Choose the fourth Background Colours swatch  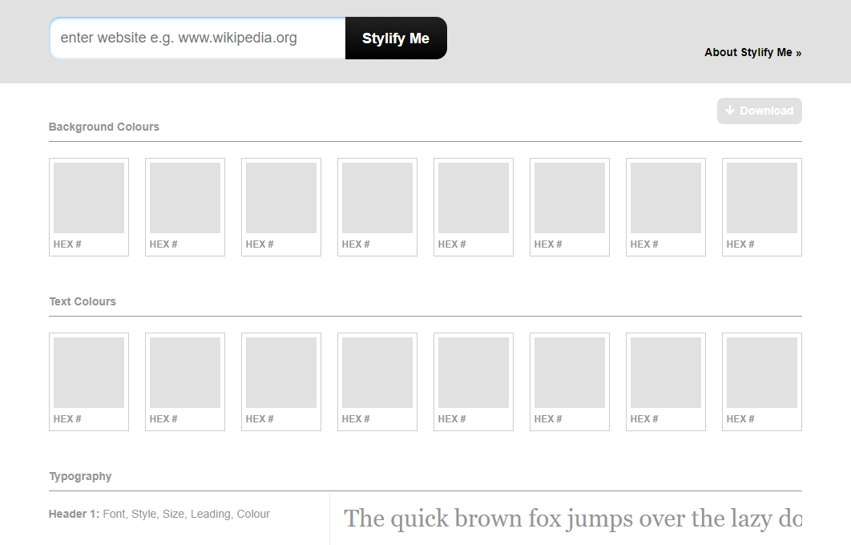pyautogui.click(x=377, y=199)
